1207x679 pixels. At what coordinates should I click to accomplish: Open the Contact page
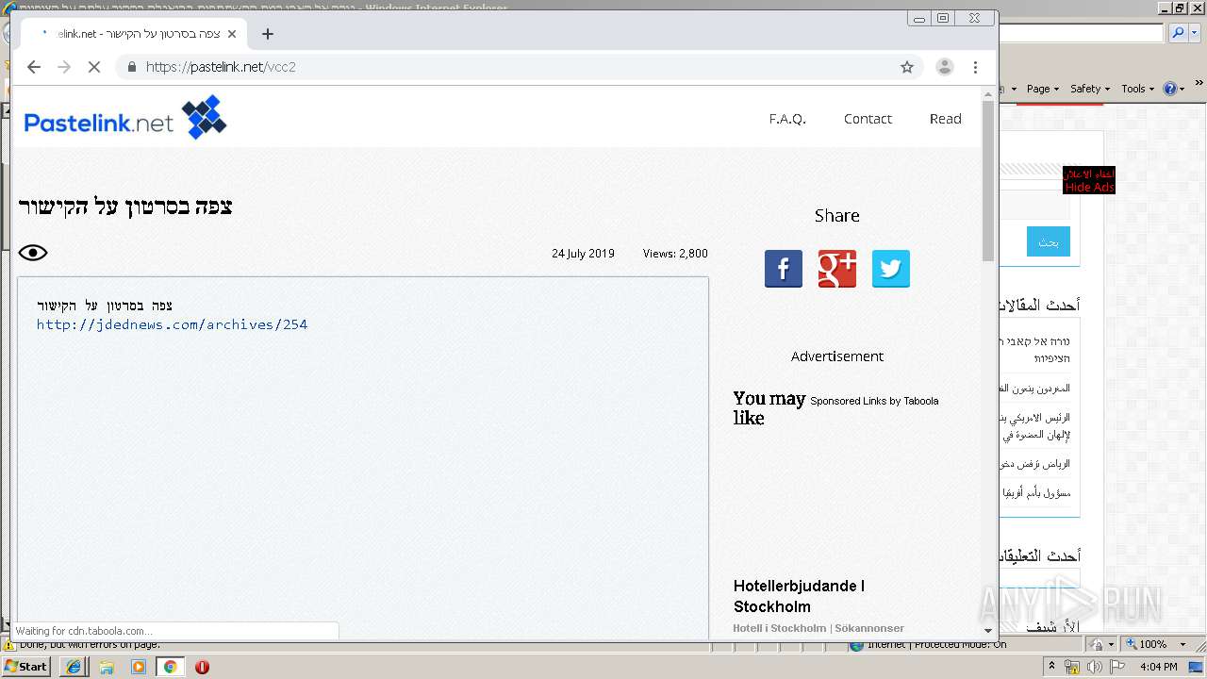click(868, 119)
